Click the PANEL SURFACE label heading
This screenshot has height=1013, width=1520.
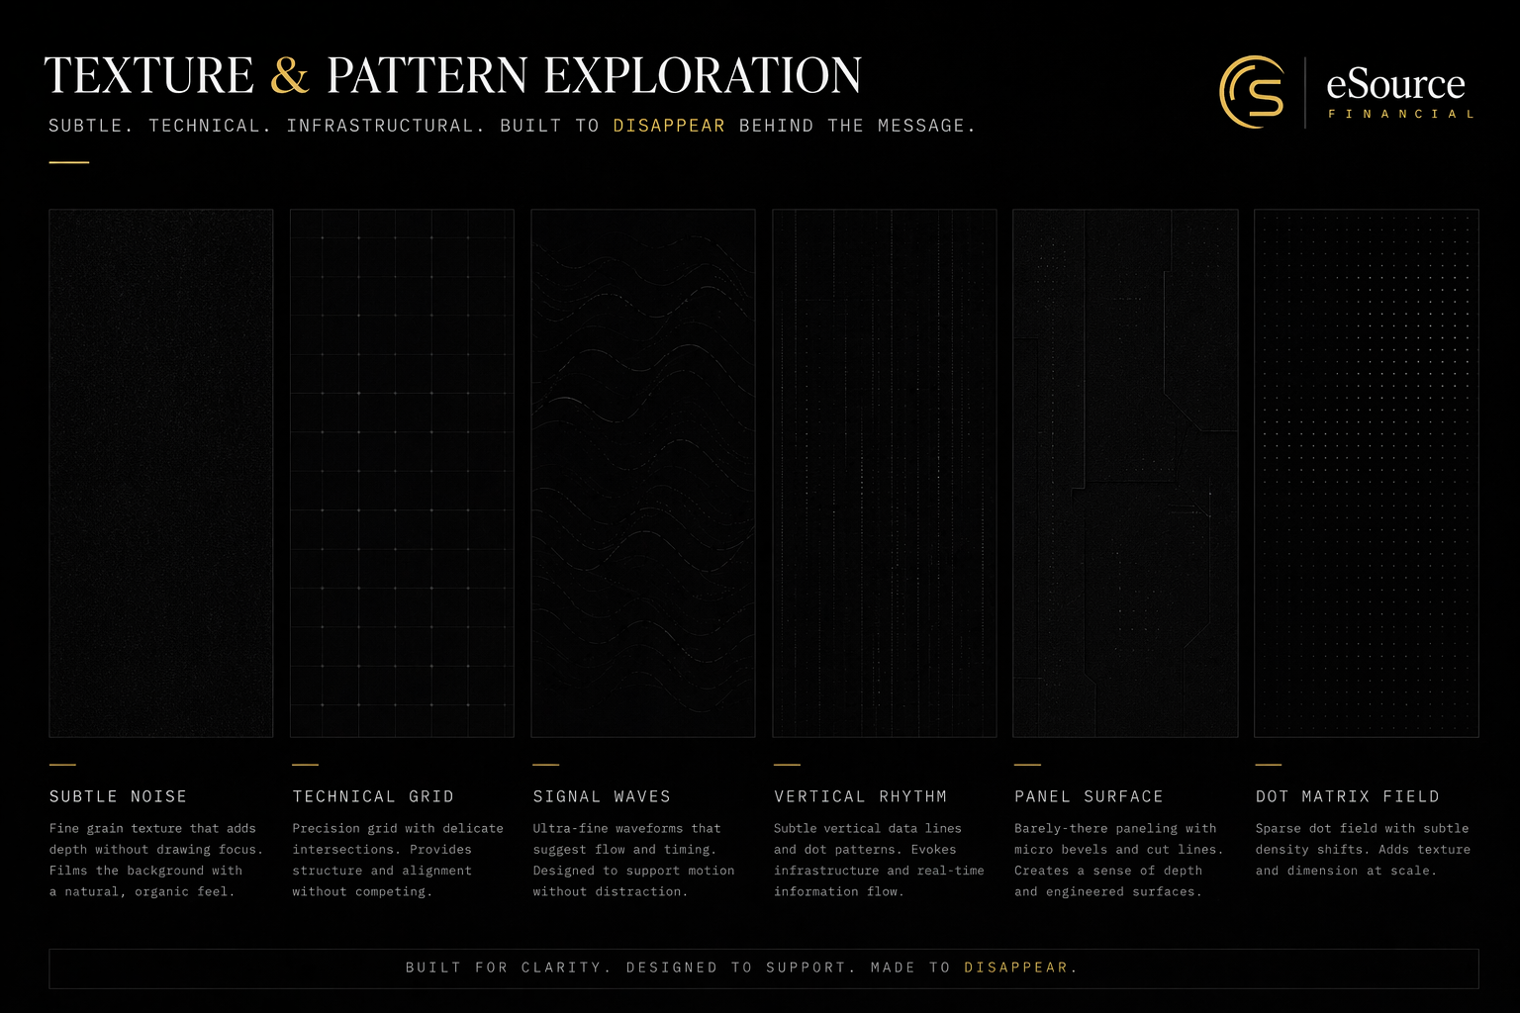[1089, 796]
